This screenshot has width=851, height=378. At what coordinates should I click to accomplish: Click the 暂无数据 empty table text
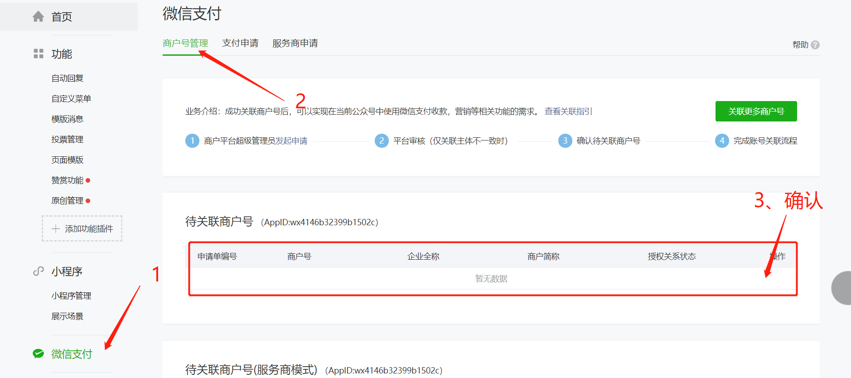pos(491,279)
